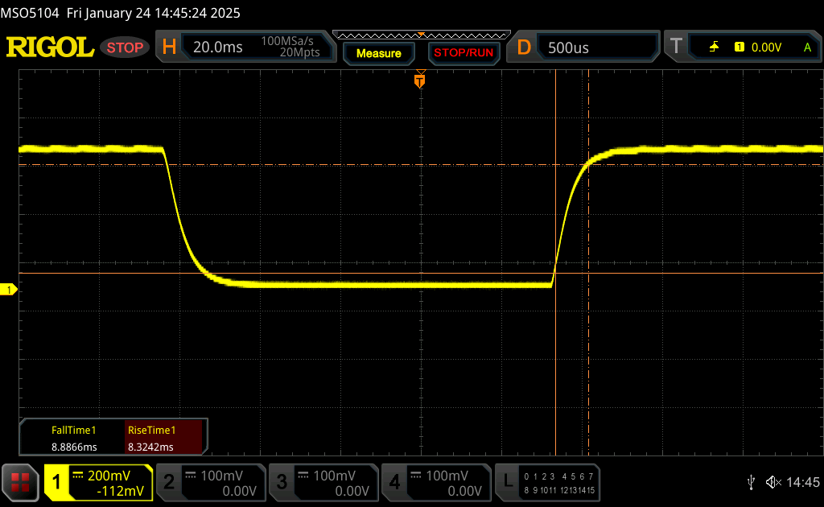Click channel 3 coupling icon
This screenshot has width=824, height=507.
[303, 476]
